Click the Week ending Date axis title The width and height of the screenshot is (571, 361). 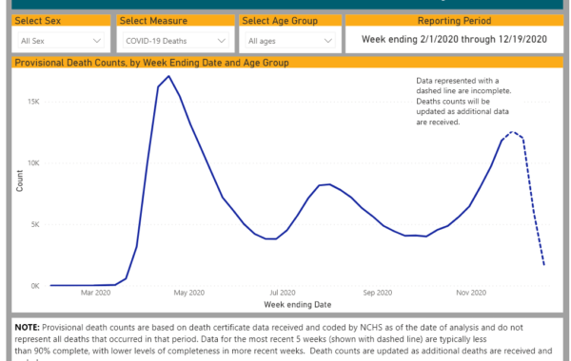tap(298, 305)
